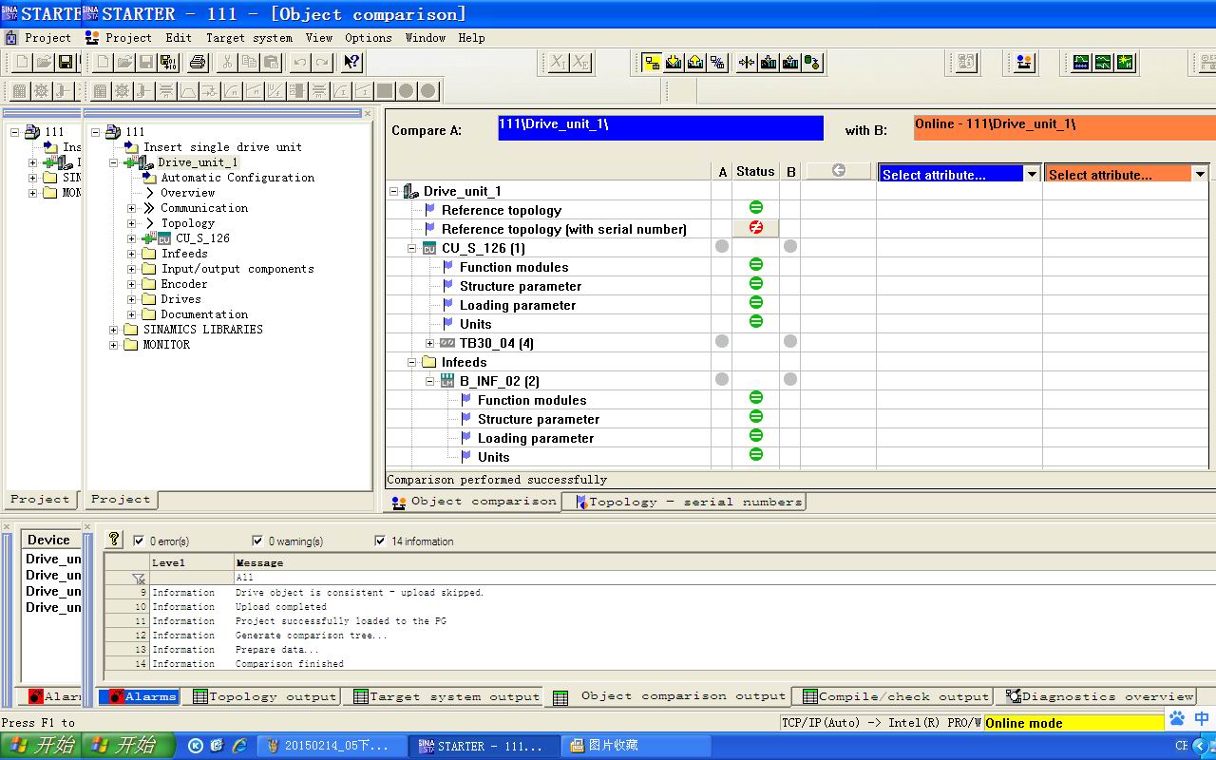Click the green icon with yellow star
Viewport: 1216px width, 760px height.
click(1125, 63)
